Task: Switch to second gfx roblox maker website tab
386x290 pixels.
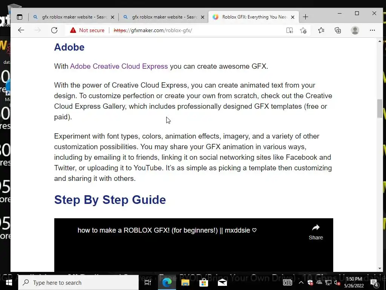Action: (164, 17)
